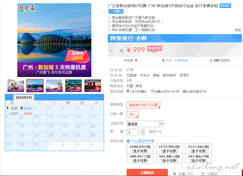Select the 2016年5月 calendar tab
This screenshot has height=176, width=243.
[24, 97]
